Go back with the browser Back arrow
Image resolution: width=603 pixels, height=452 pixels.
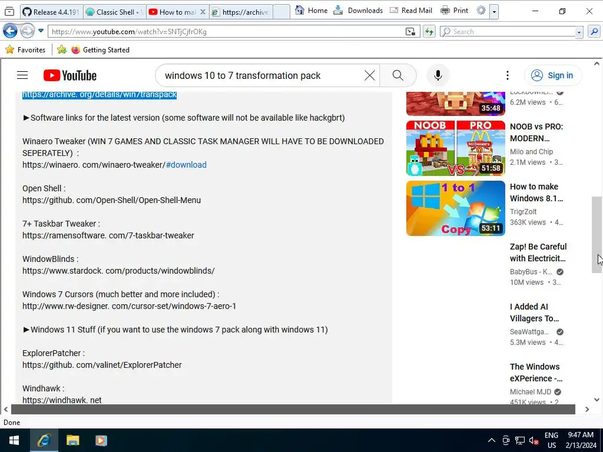click(x=10, y=31)
